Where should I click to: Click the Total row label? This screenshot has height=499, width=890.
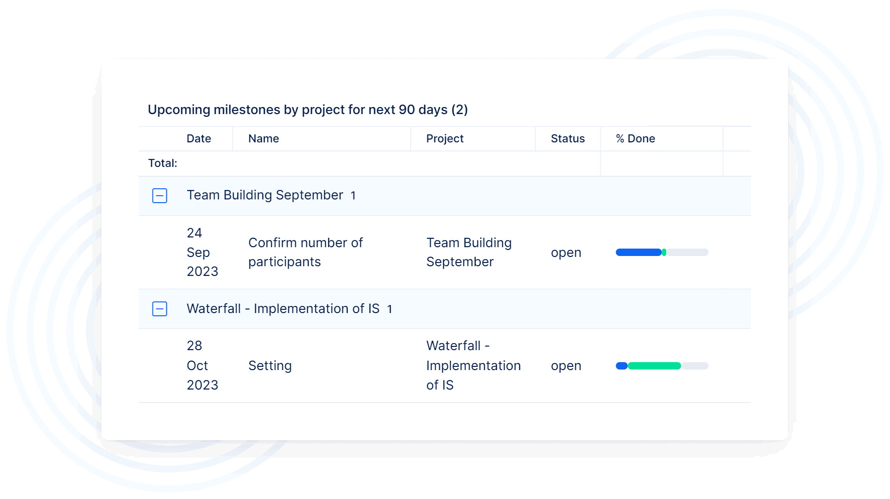click(x=162, y=163)
